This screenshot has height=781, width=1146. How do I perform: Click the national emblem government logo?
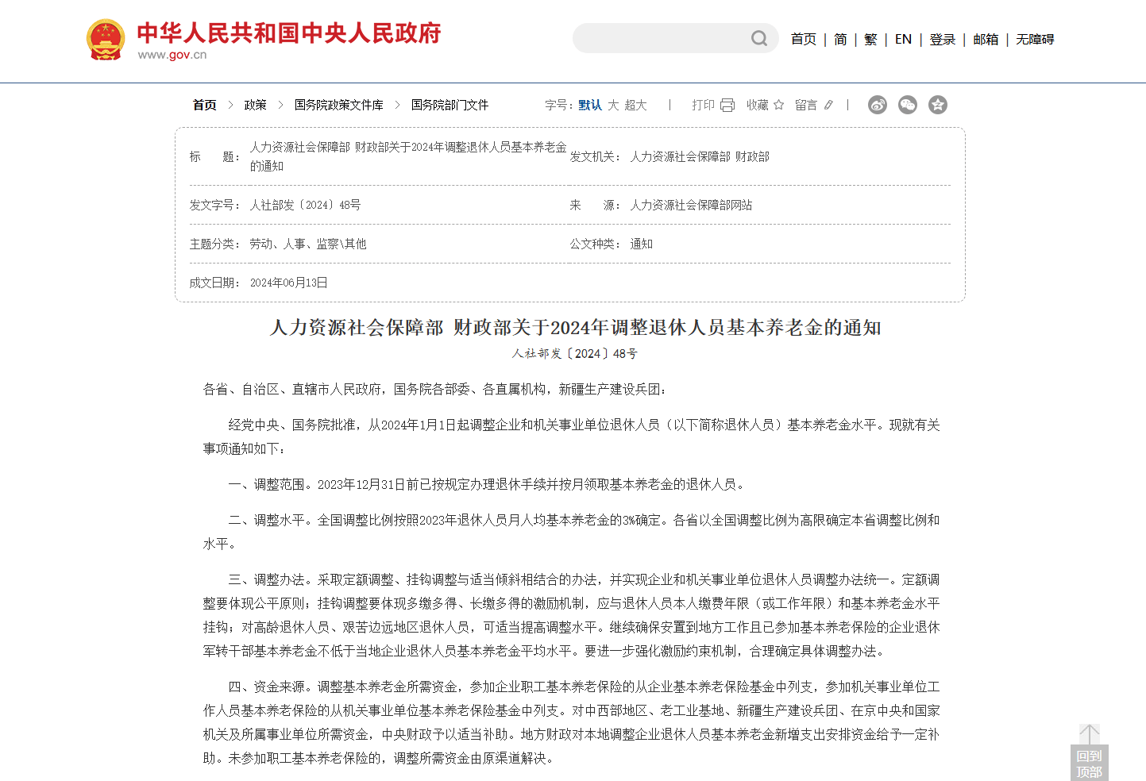tap(106, 38)
